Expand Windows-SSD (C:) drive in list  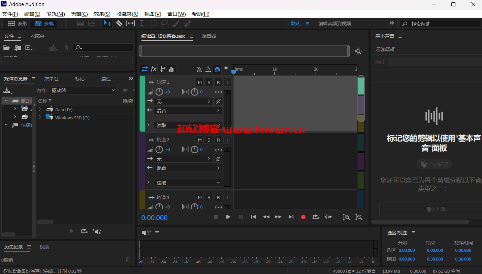point(40,117)
